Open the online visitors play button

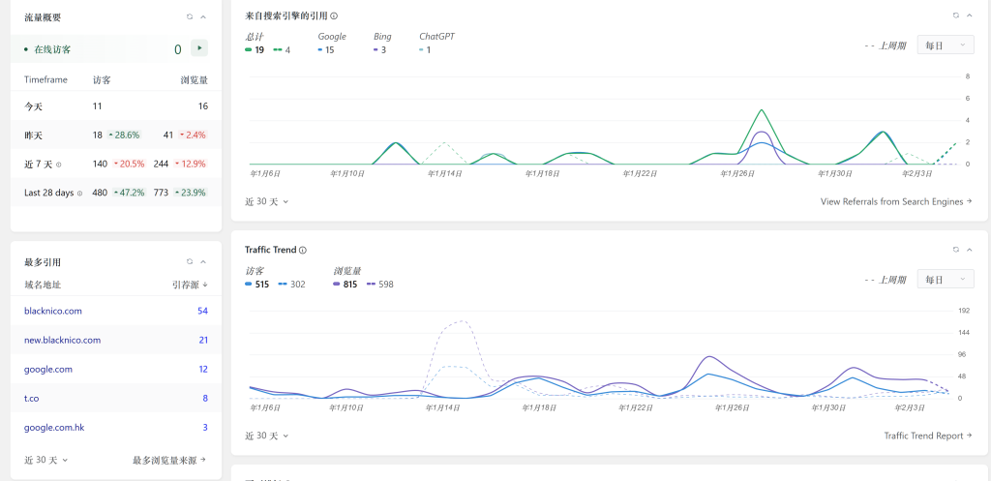(199, 48)
